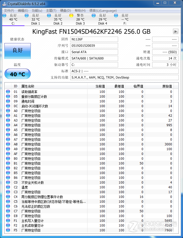Click the ACS-2 standard field
The width and height of the screenshot is (183, 238).
[124, 71]
